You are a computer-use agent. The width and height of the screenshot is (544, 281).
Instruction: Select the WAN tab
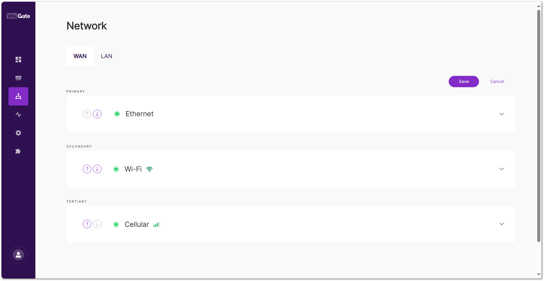tap(80, 56)
